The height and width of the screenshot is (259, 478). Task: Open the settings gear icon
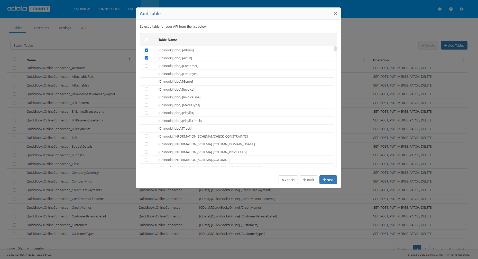pyautogui.click(x=440, y=9)
